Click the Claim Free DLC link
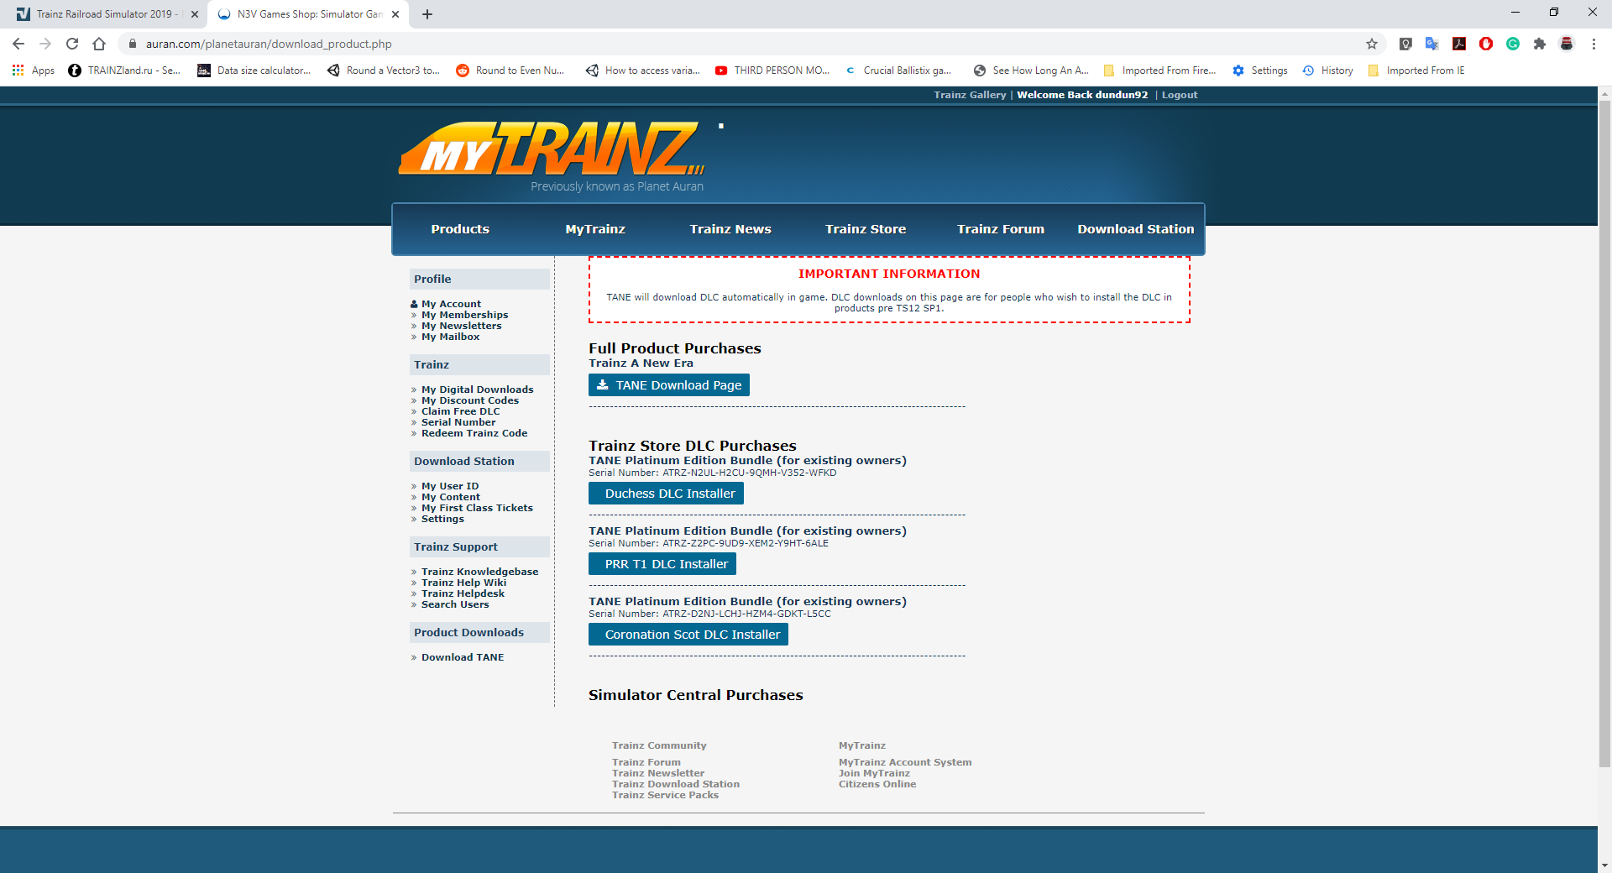This screenshot has width=1612, height=873. [460, 411]
